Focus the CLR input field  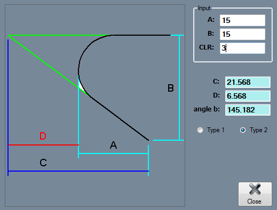tap(242, 48)
